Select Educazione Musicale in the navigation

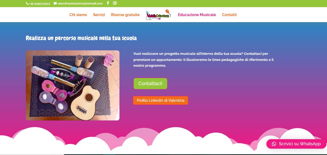pos(197,15)
